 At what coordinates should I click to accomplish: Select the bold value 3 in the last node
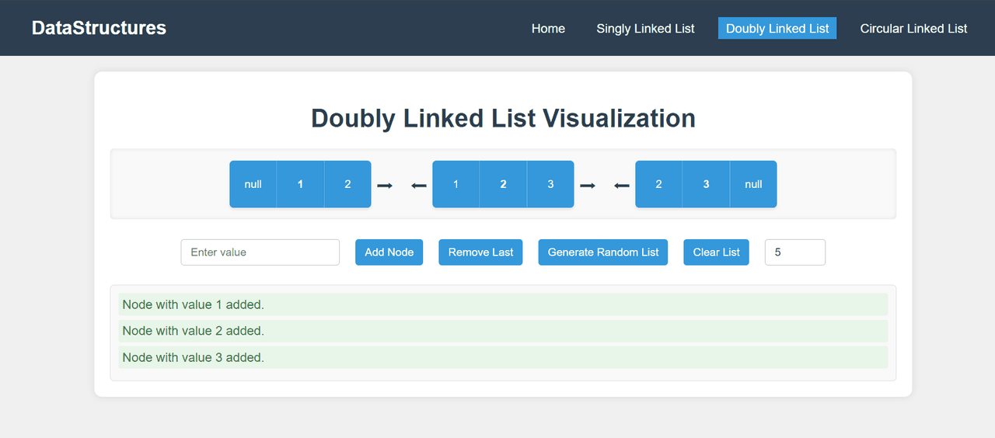[706, 184]
